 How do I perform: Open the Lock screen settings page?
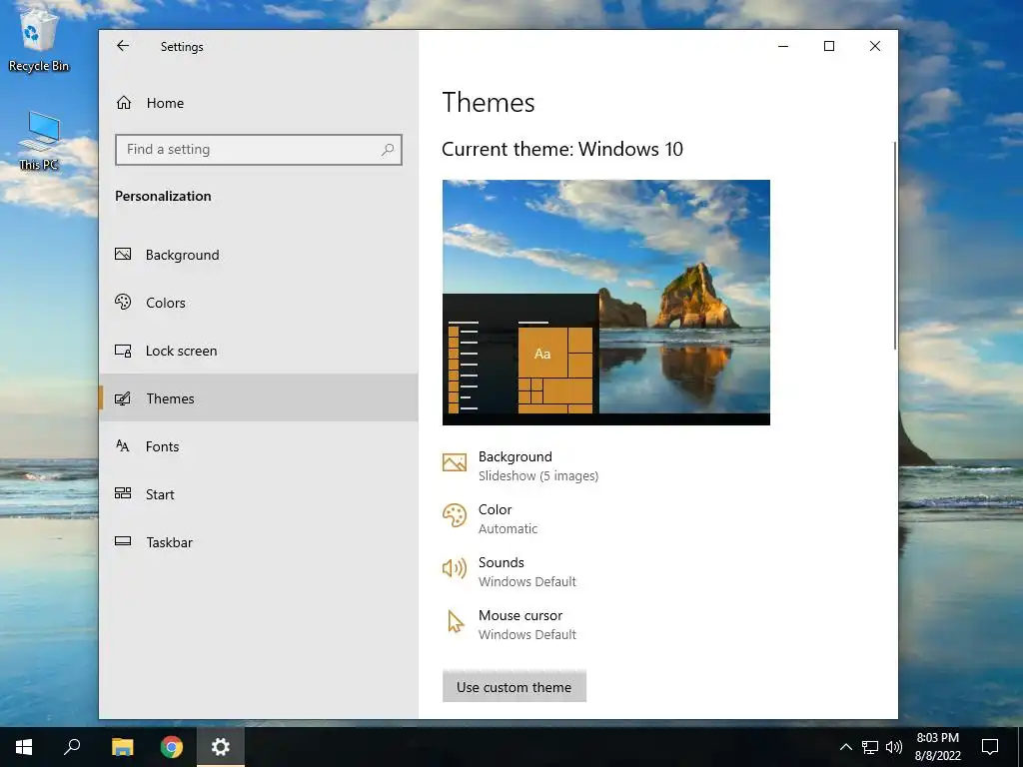coord(259,351)
